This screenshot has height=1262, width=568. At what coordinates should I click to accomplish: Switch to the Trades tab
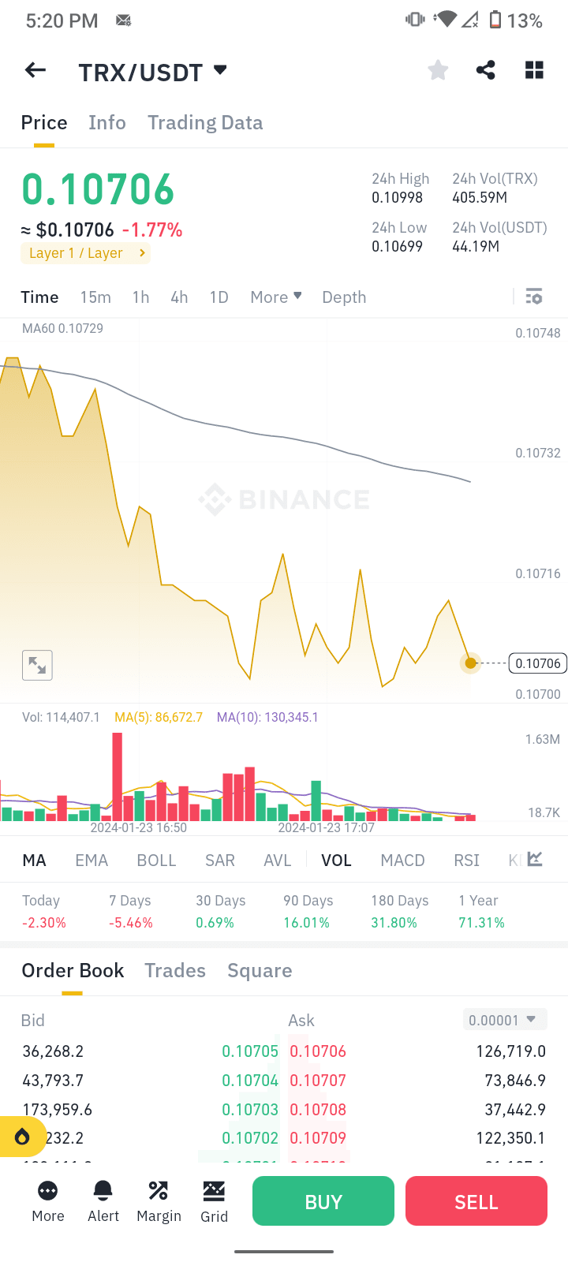[174, 970]
